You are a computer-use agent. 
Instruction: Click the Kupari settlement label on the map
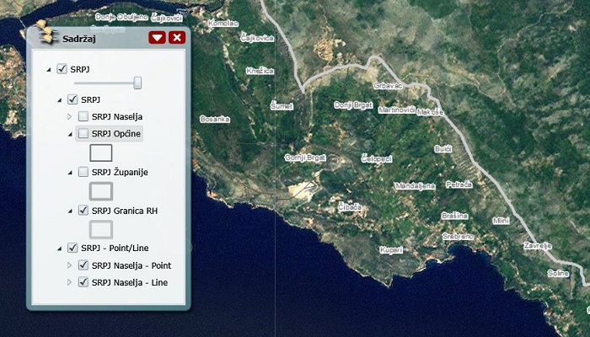(x=390, y=249)
